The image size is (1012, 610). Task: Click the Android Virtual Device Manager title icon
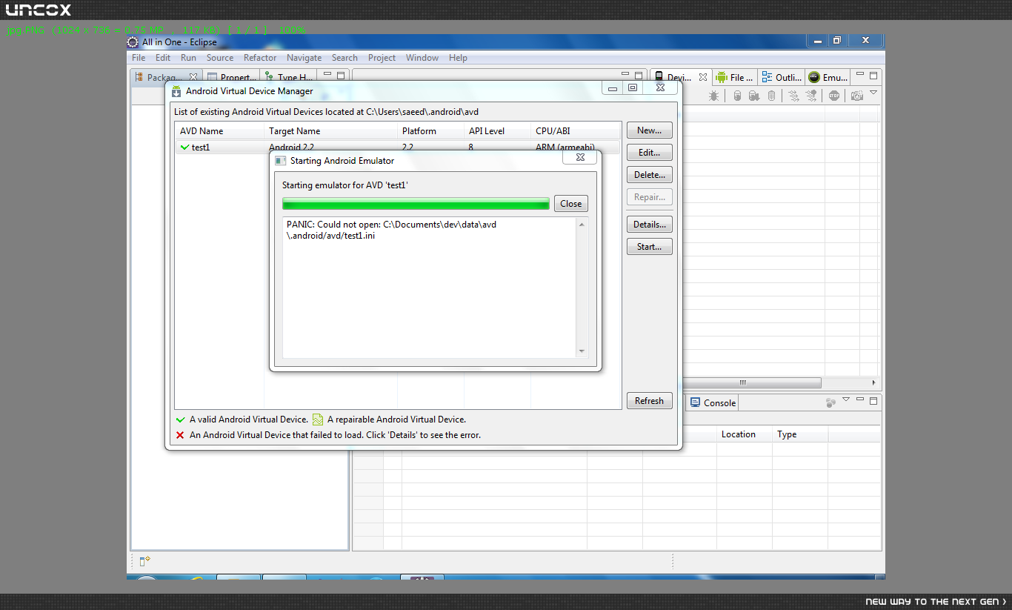tap(176, 91)
